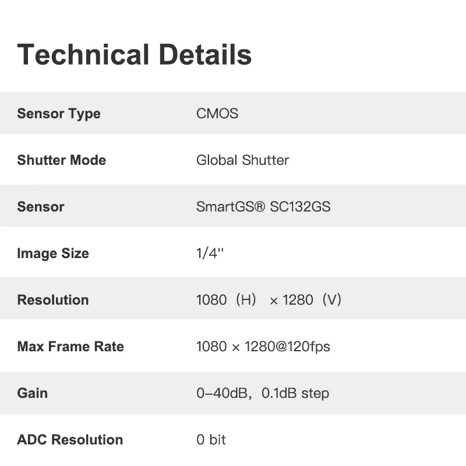The height and width of the screenshot is (466, 466).
Task: Click the Gain label
Action: pyautogui.click(x=33, y=393)
